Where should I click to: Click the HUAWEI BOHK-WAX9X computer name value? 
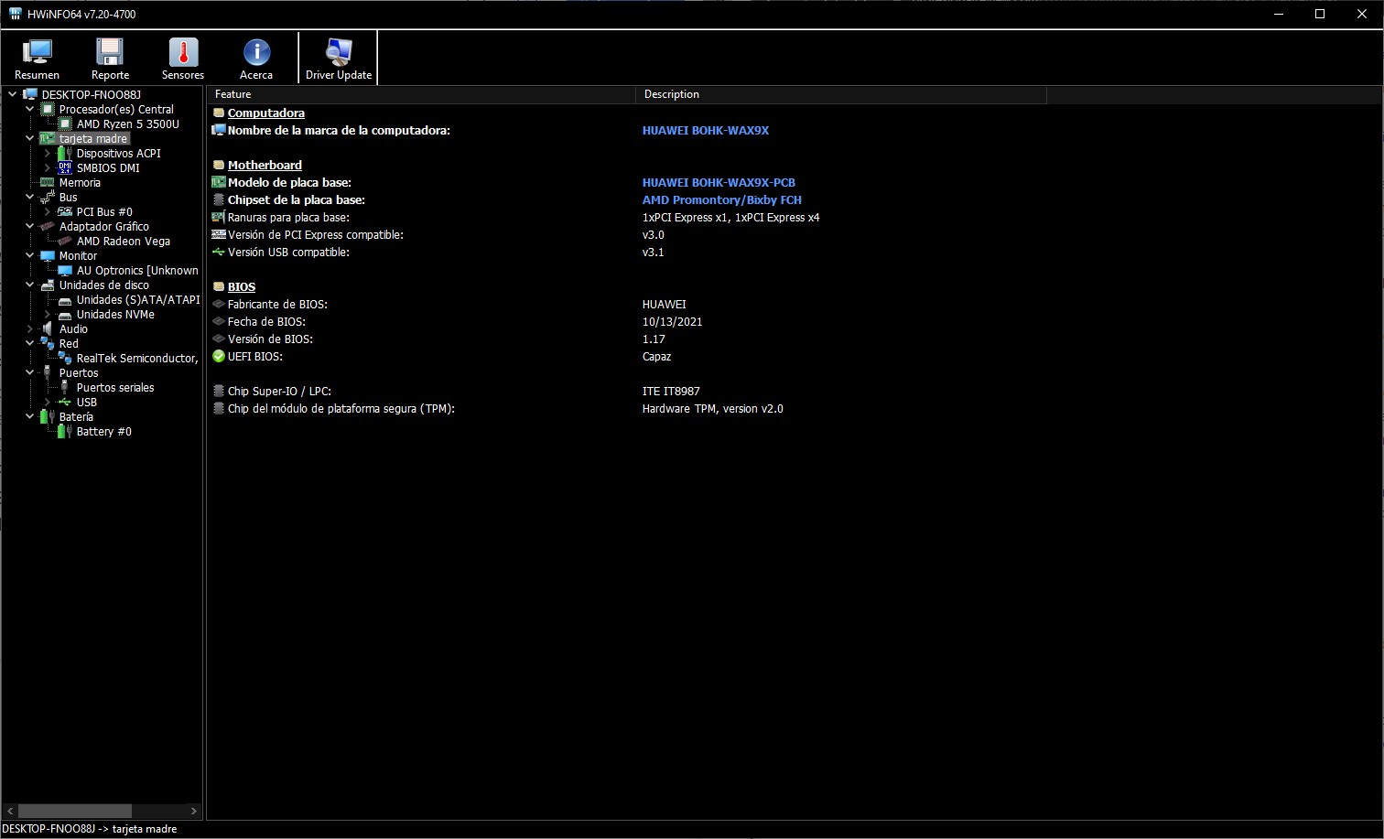pos(705,130)
